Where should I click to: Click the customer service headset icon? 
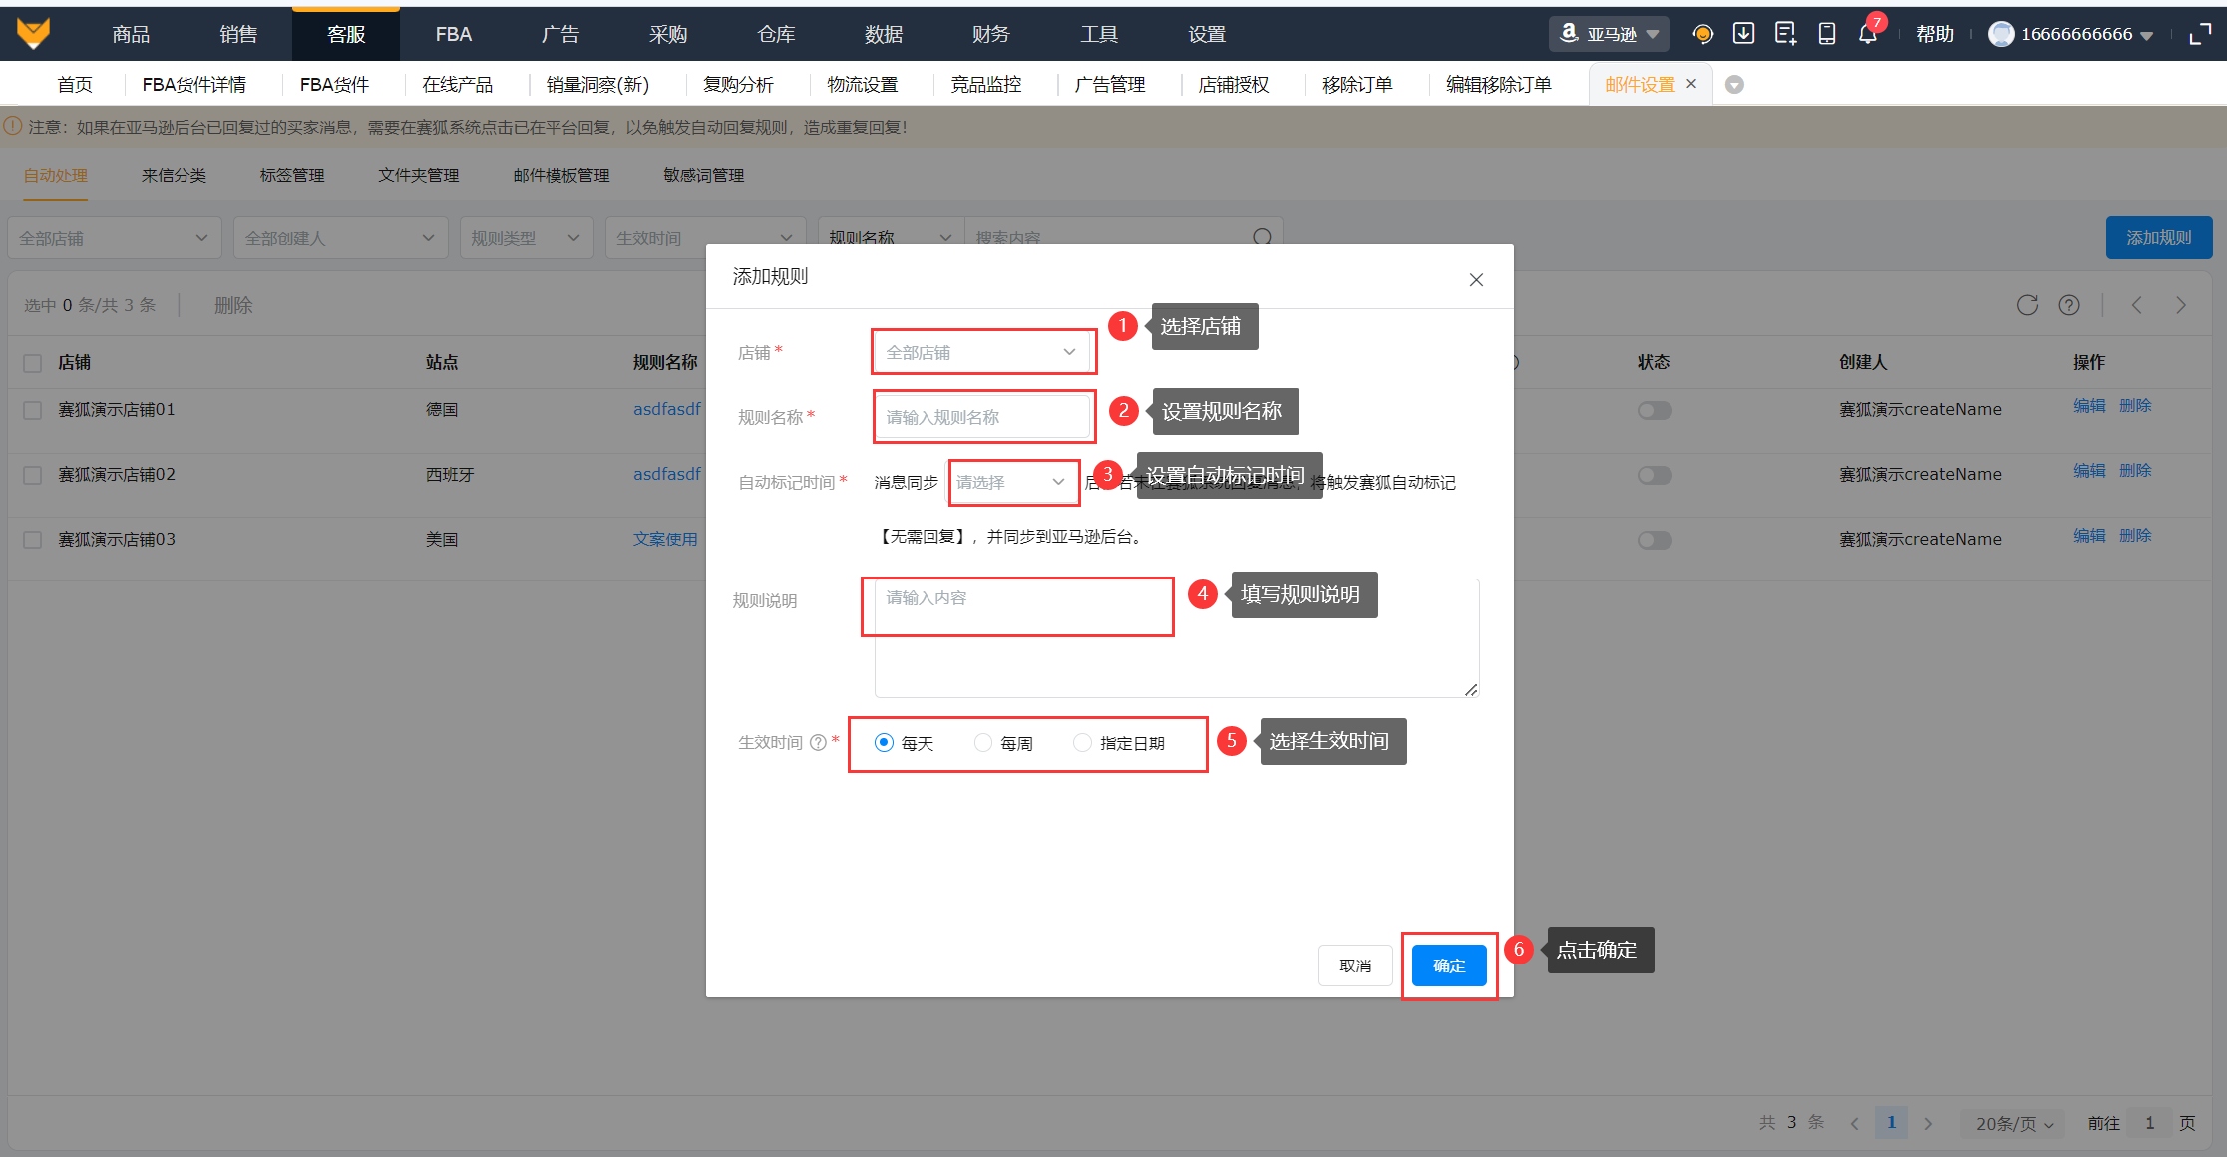click(x=1702, y=34)
